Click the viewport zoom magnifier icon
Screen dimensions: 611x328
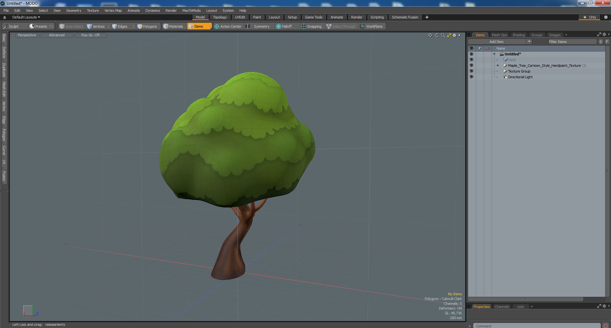(443, 35)
